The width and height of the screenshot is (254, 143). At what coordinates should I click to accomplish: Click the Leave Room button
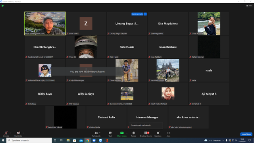246,134
